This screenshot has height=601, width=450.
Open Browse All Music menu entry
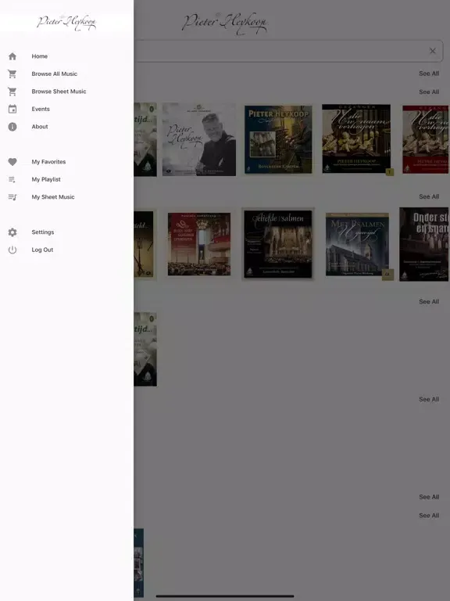[66, 74]
